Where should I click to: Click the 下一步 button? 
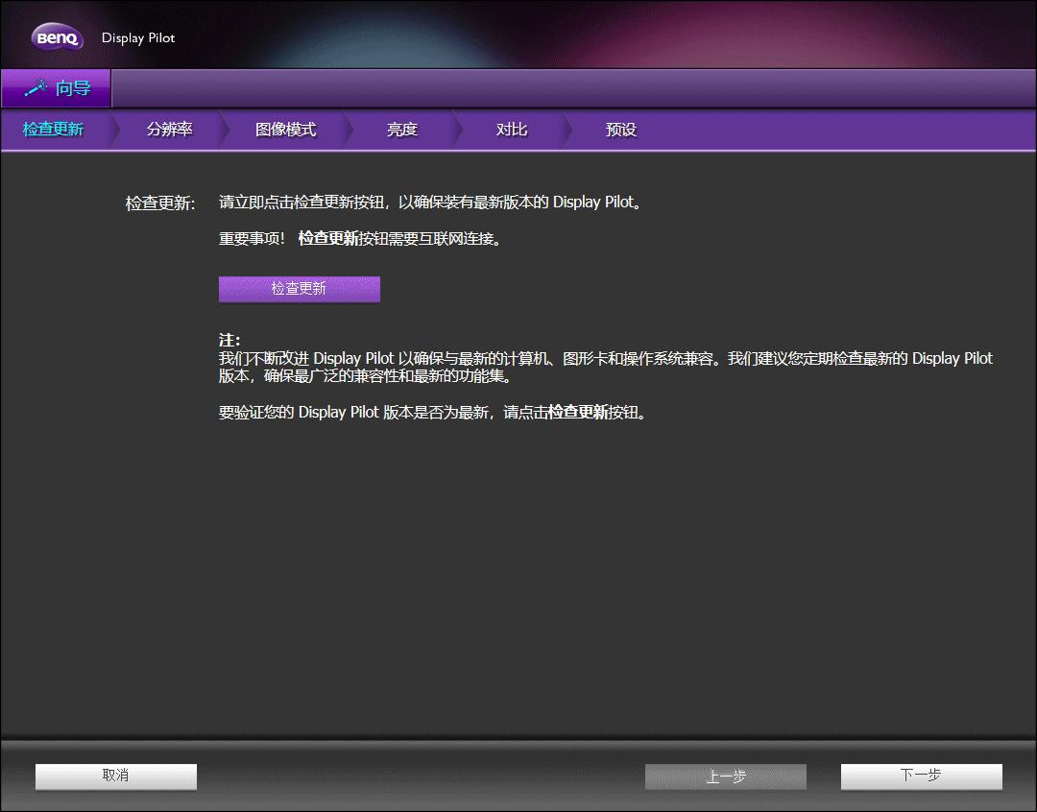921,776
